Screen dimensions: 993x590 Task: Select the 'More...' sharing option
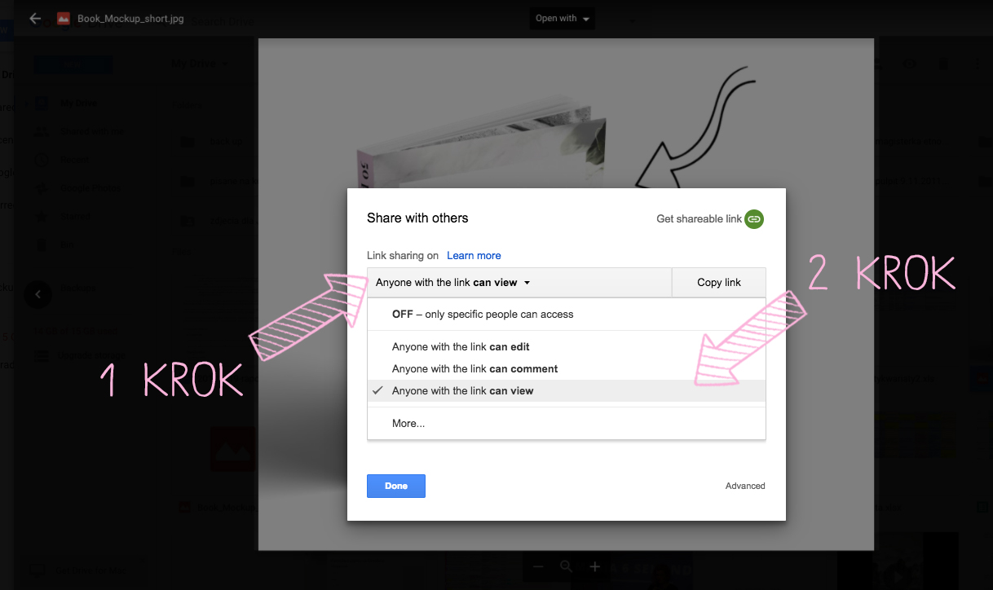[408, 424]
